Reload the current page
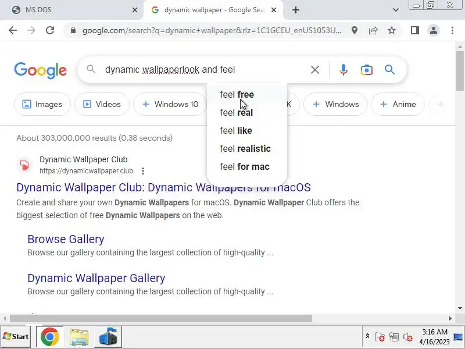465x349 pixels. click(x=50, y=30)
